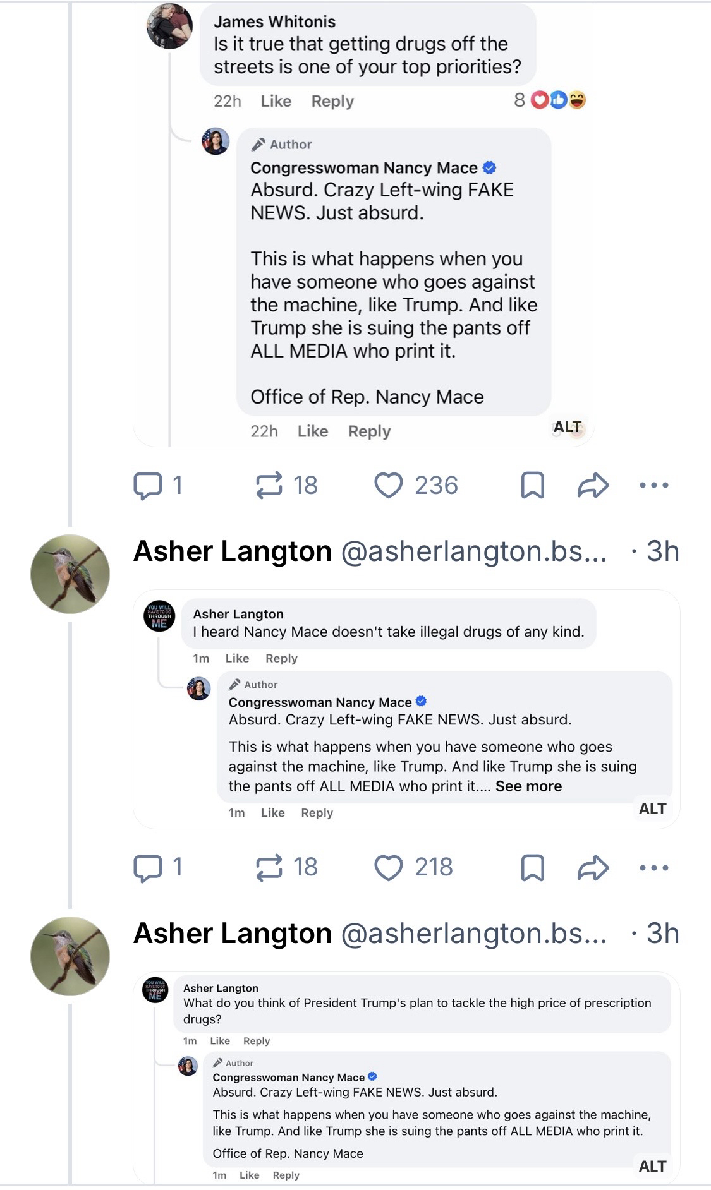Show ALT text on the James Whitonis screenshot
Image resolution: width=711 pixels, height=1190 pixels.
pos(567,427)
